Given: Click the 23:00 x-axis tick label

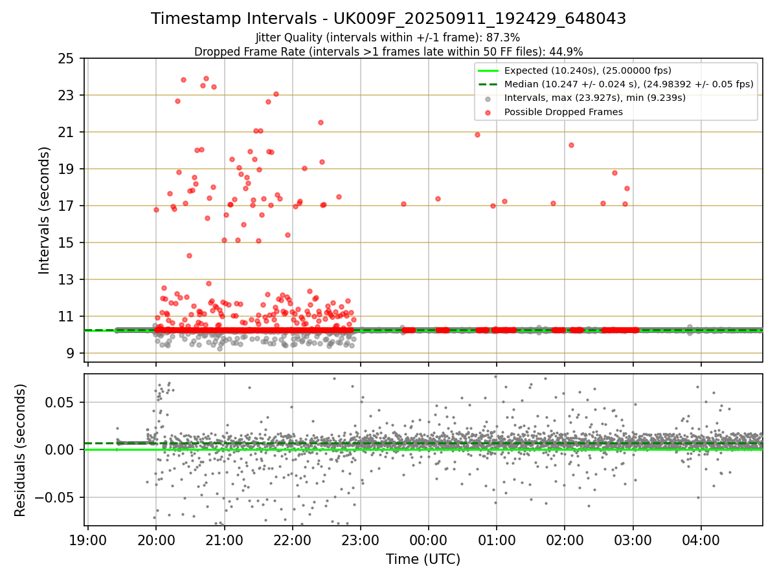Looking at the screenshot, I should [x=361, y=539].
